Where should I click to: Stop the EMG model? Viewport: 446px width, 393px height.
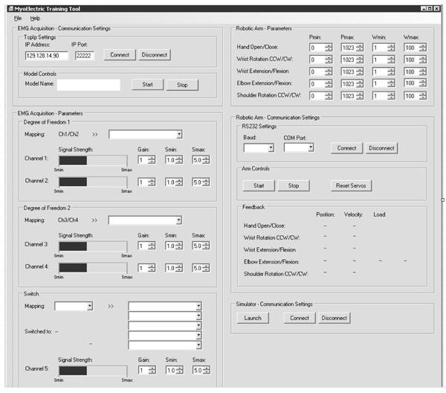pyautogui.click(x=182, y=85)
